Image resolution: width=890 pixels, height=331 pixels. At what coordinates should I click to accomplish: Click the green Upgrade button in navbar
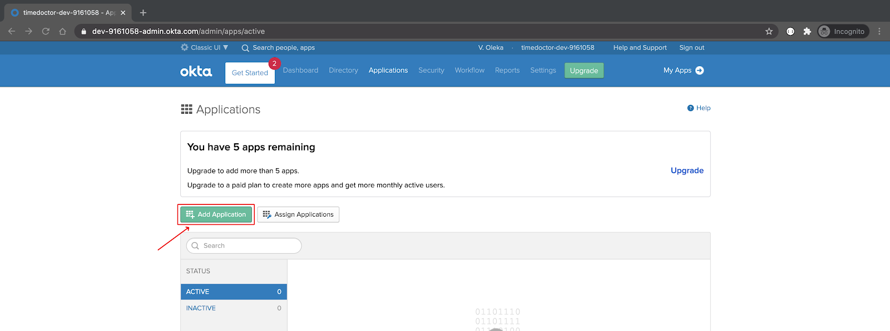[584, 71]
